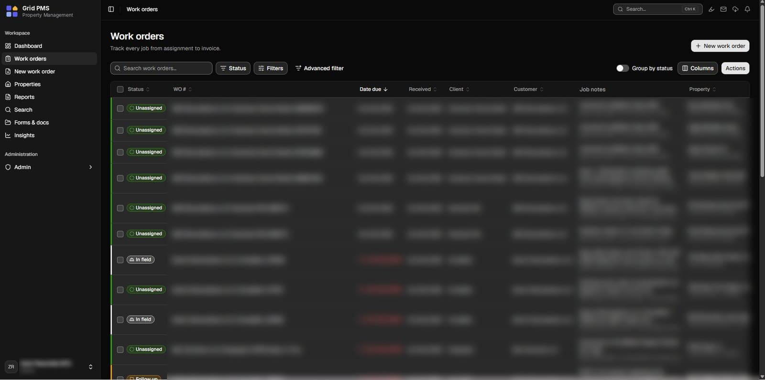
Task: Open Forms & docs in sidebar
Action: 49,123
